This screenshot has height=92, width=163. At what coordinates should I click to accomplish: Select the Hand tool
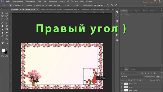(x=2, y=43)
